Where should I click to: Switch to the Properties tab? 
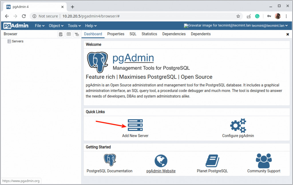116,34
